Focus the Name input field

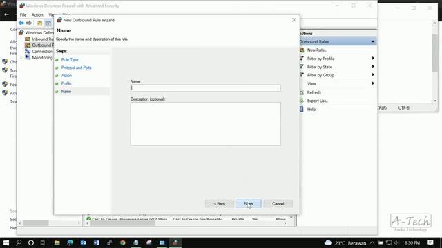(x=206, y=87)
